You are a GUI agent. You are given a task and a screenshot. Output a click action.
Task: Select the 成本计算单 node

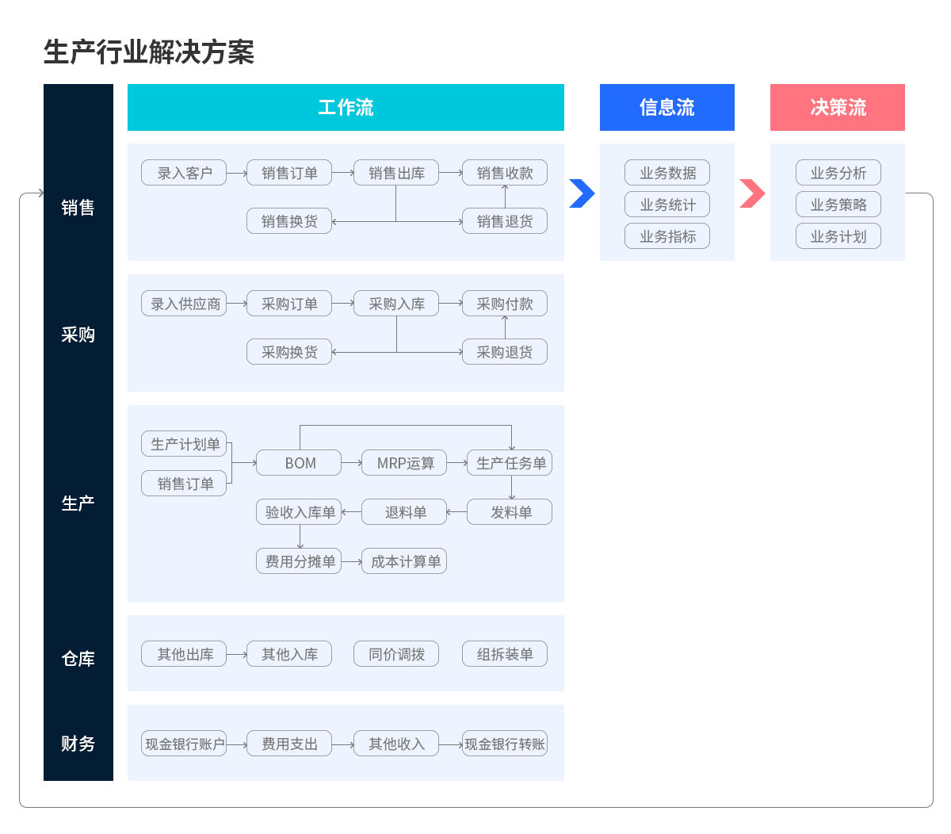[404, 561]
